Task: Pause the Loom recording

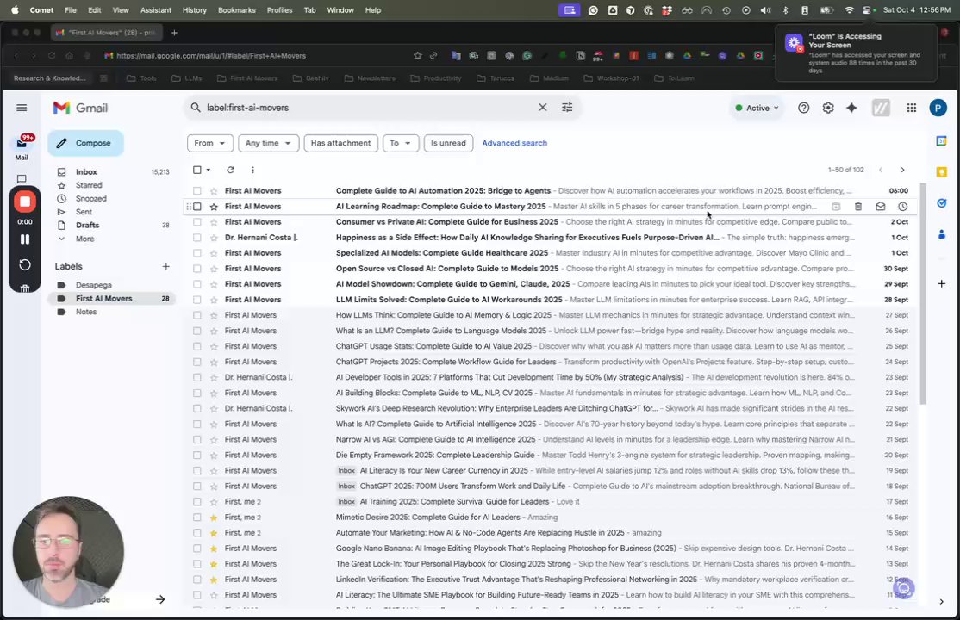Action: click(x=24, y=239)
